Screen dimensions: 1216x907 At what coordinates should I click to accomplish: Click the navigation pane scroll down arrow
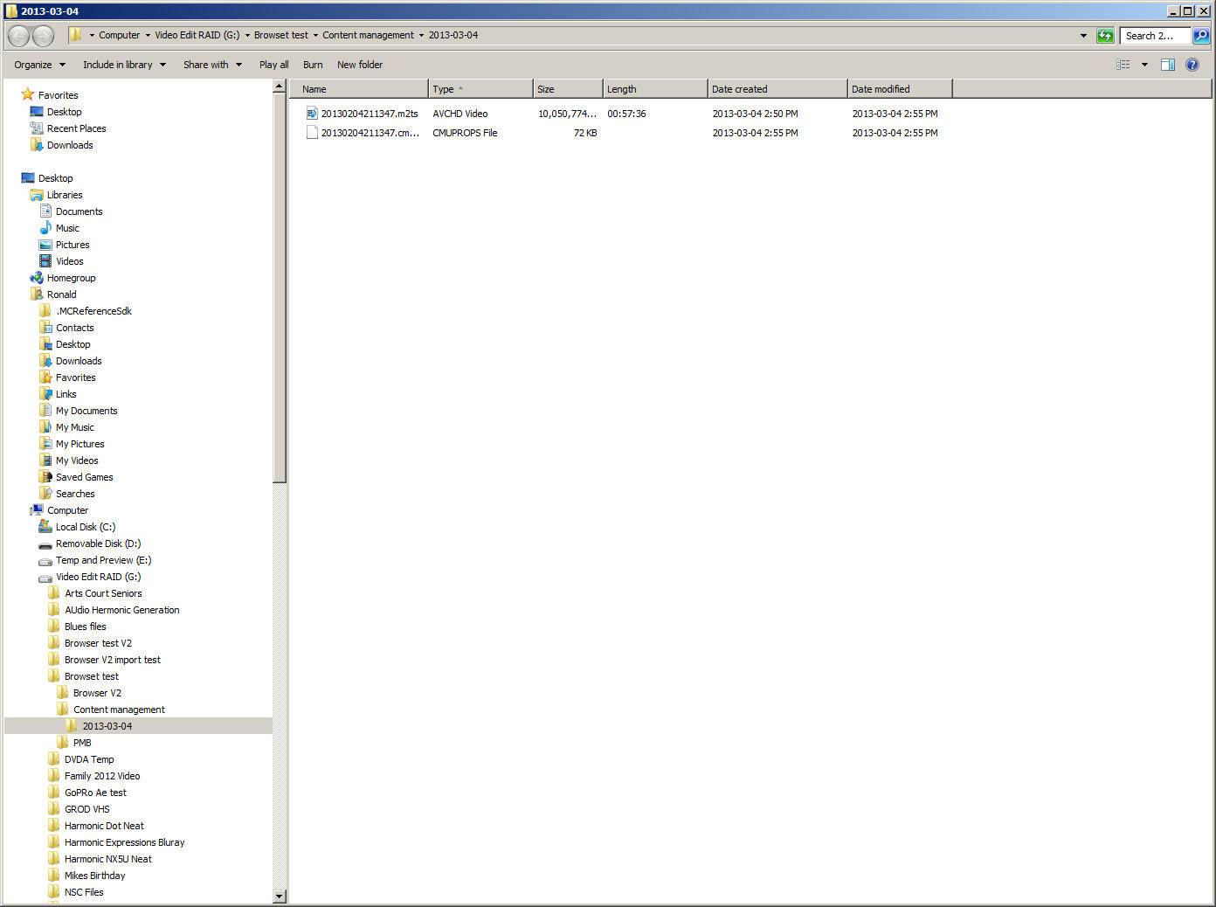tap(280, 896)
